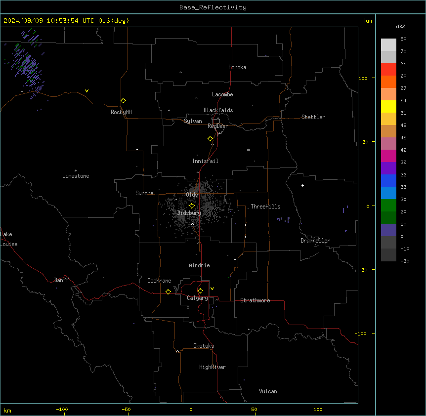Image resolution: width=426 pixels, height=416 pixels.
Task: Select the purple 39-36 dBZ legend swatch
Action: point(388,168)
